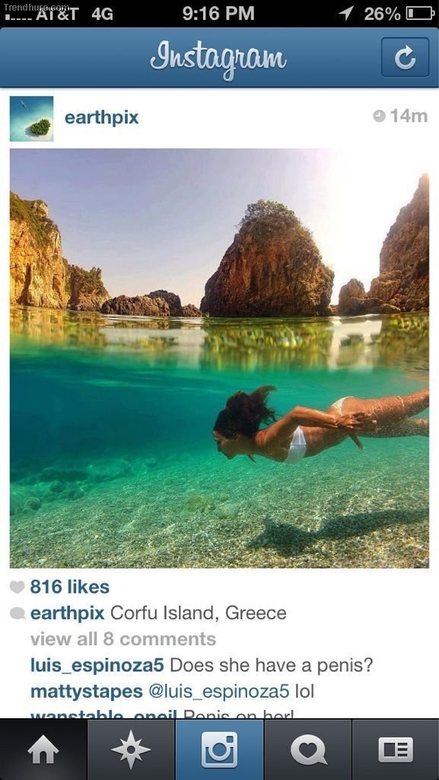Open the Home feed tab

pyautogui.click(x=43, y=750)
